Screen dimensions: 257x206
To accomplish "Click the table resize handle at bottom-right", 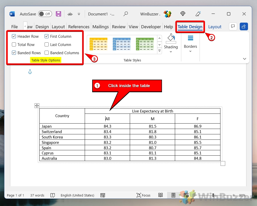I will (223, 163).
